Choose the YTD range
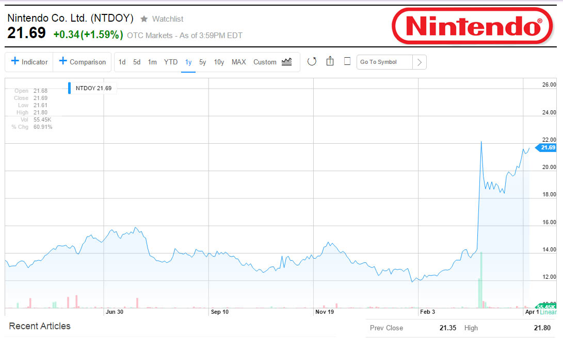This screenshot has width=563, height=338. click(x=171, y=62)
